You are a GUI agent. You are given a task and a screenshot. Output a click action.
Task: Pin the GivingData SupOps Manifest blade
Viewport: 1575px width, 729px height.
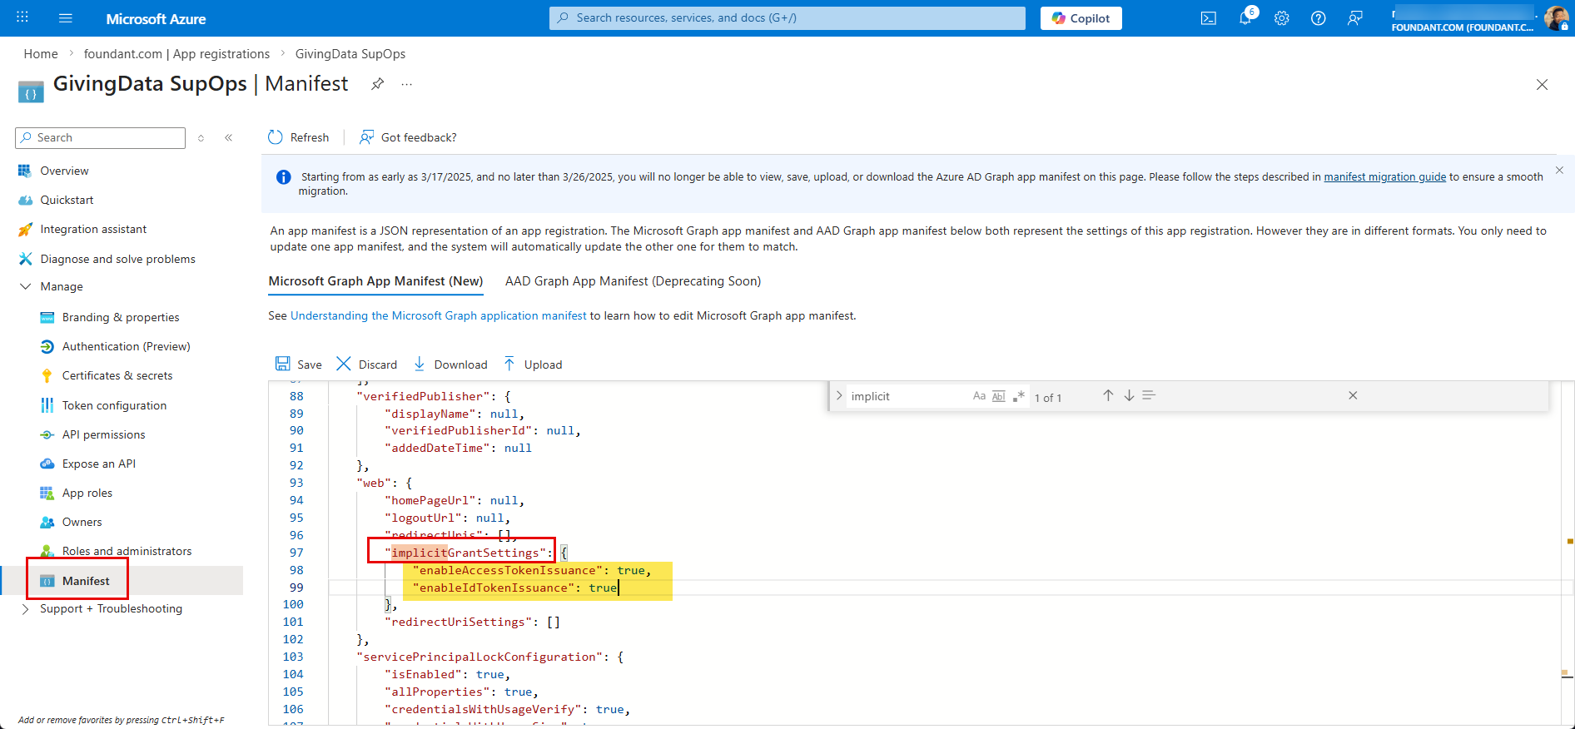point(377,84)
